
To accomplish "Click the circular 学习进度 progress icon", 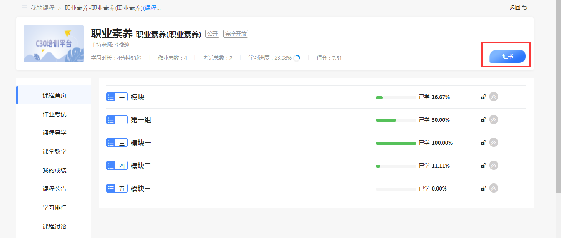I will coord(297,58).
